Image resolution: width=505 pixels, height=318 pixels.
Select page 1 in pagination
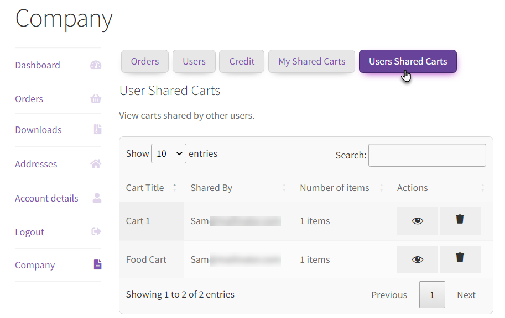[432, 294]
